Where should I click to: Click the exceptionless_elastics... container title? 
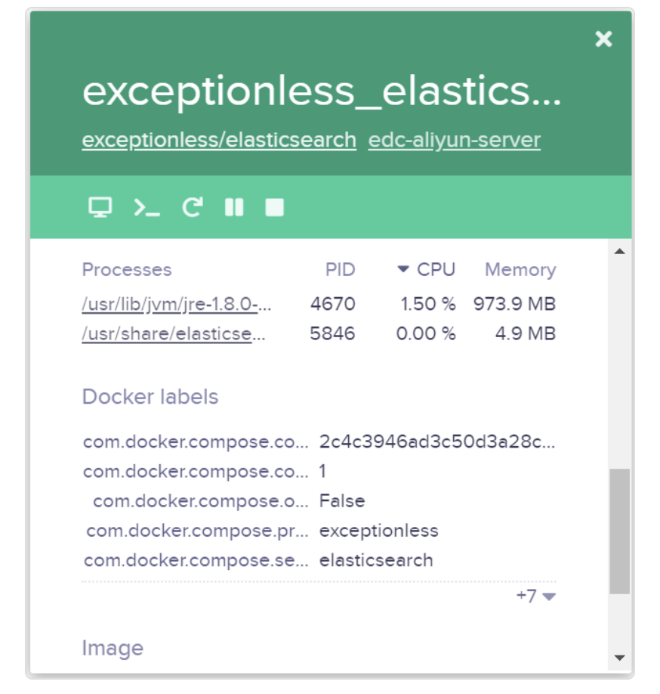(322, 91)
